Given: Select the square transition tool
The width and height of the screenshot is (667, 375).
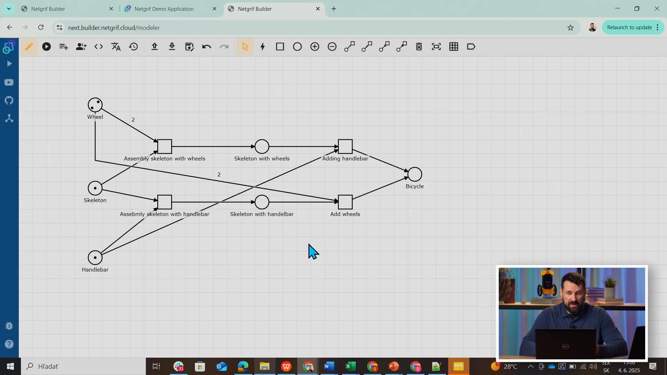Looking at the screenshot, I should (280, 47).
